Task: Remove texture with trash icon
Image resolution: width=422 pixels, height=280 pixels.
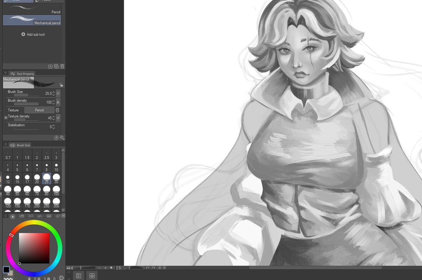Action: tap(58, 110)
